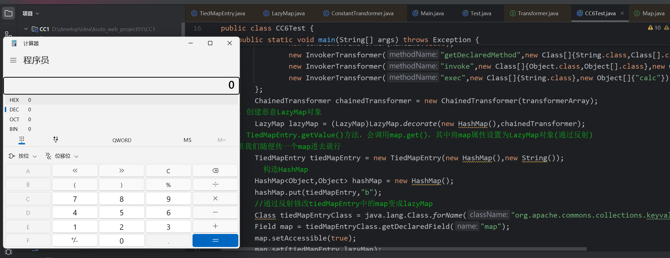Screen dimensions: 670x258
Task: Click the subtraction operator button
Action: [x=215, y=213]
